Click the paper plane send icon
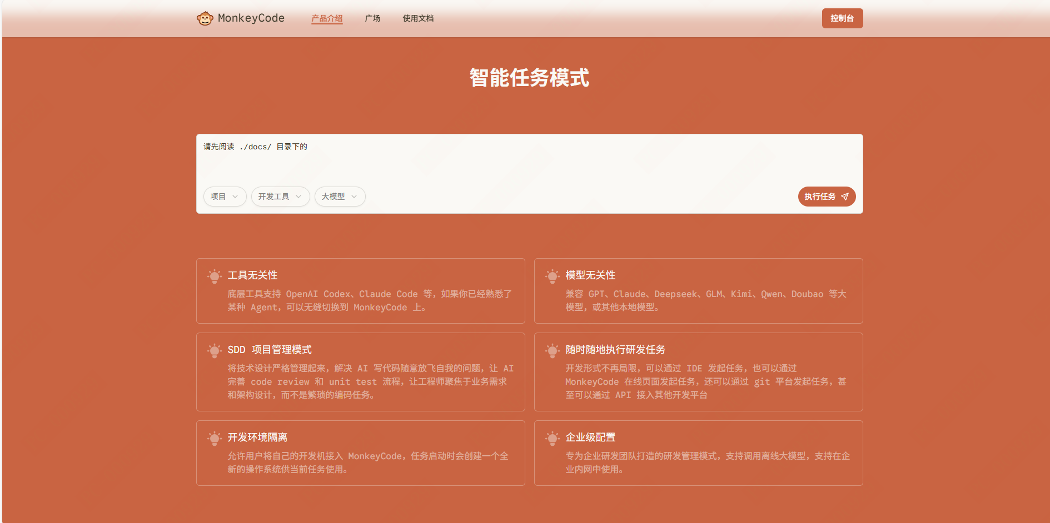Viewport: 1050px width, 523px height. pyautogui.click(x=845, y=197)
